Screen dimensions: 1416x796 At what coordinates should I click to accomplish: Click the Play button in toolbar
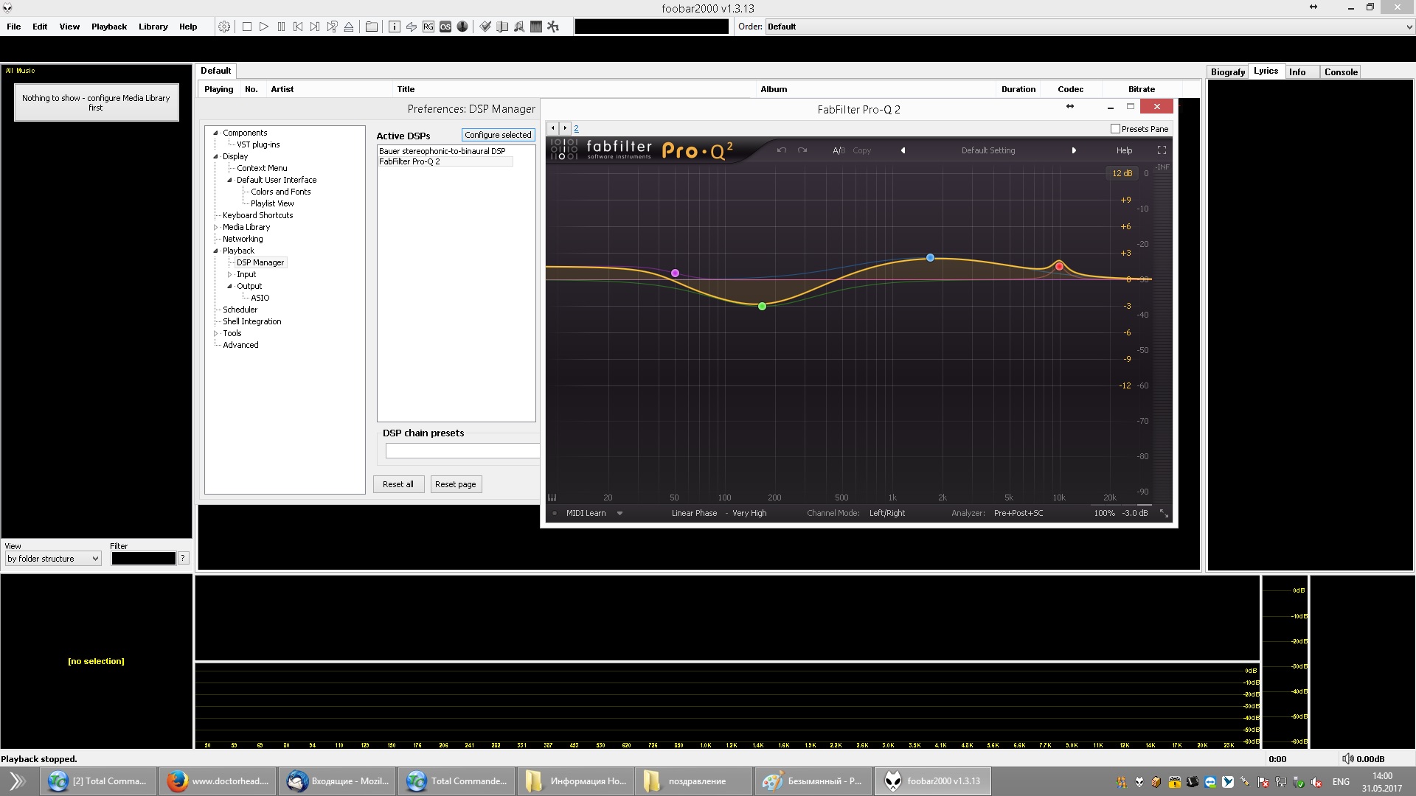264,27
